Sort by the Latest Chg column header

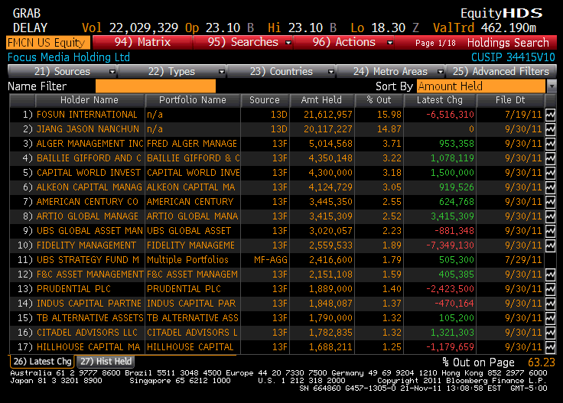coord(440,100)
